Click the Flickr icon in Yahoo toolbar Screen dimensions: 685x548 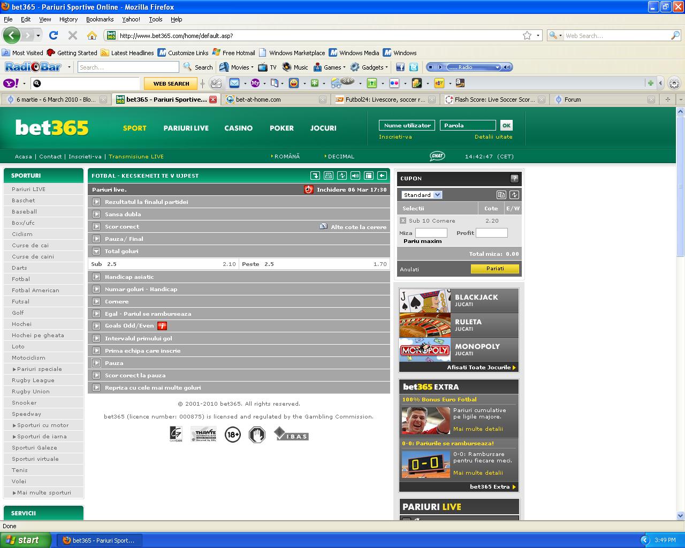pos(394,83)
